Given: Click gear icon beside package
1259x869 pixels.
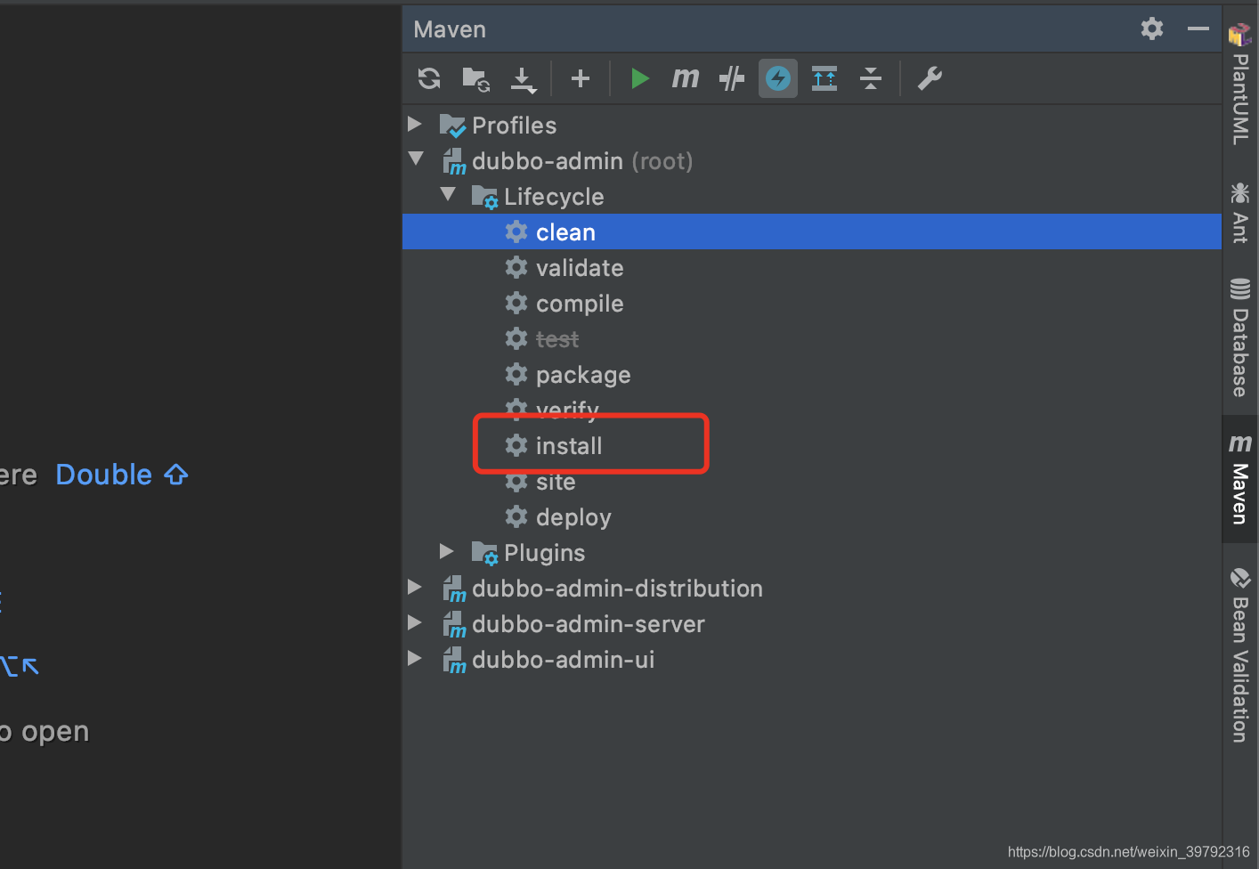Looking at the screenshot, I should tap(516, 374).
